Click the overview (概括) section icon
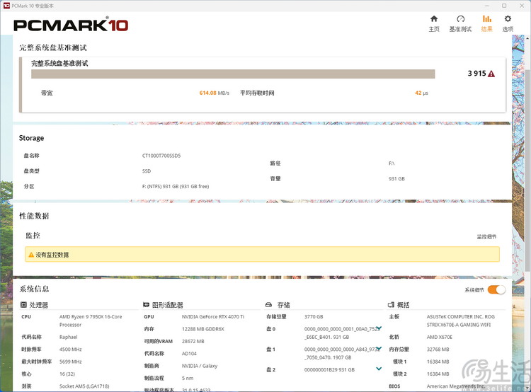This screenshot has width=531, height=392. (x=391, y=305)
